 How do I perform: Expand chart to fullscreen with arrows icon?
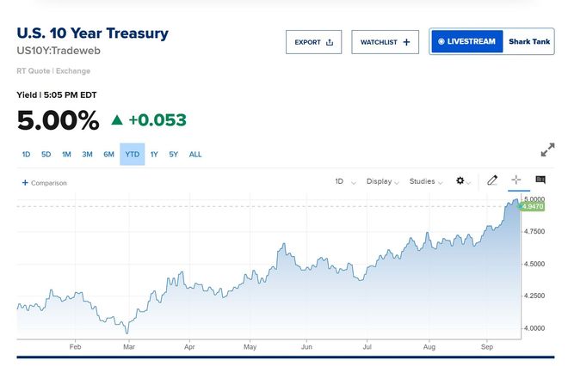pos(547,149)
